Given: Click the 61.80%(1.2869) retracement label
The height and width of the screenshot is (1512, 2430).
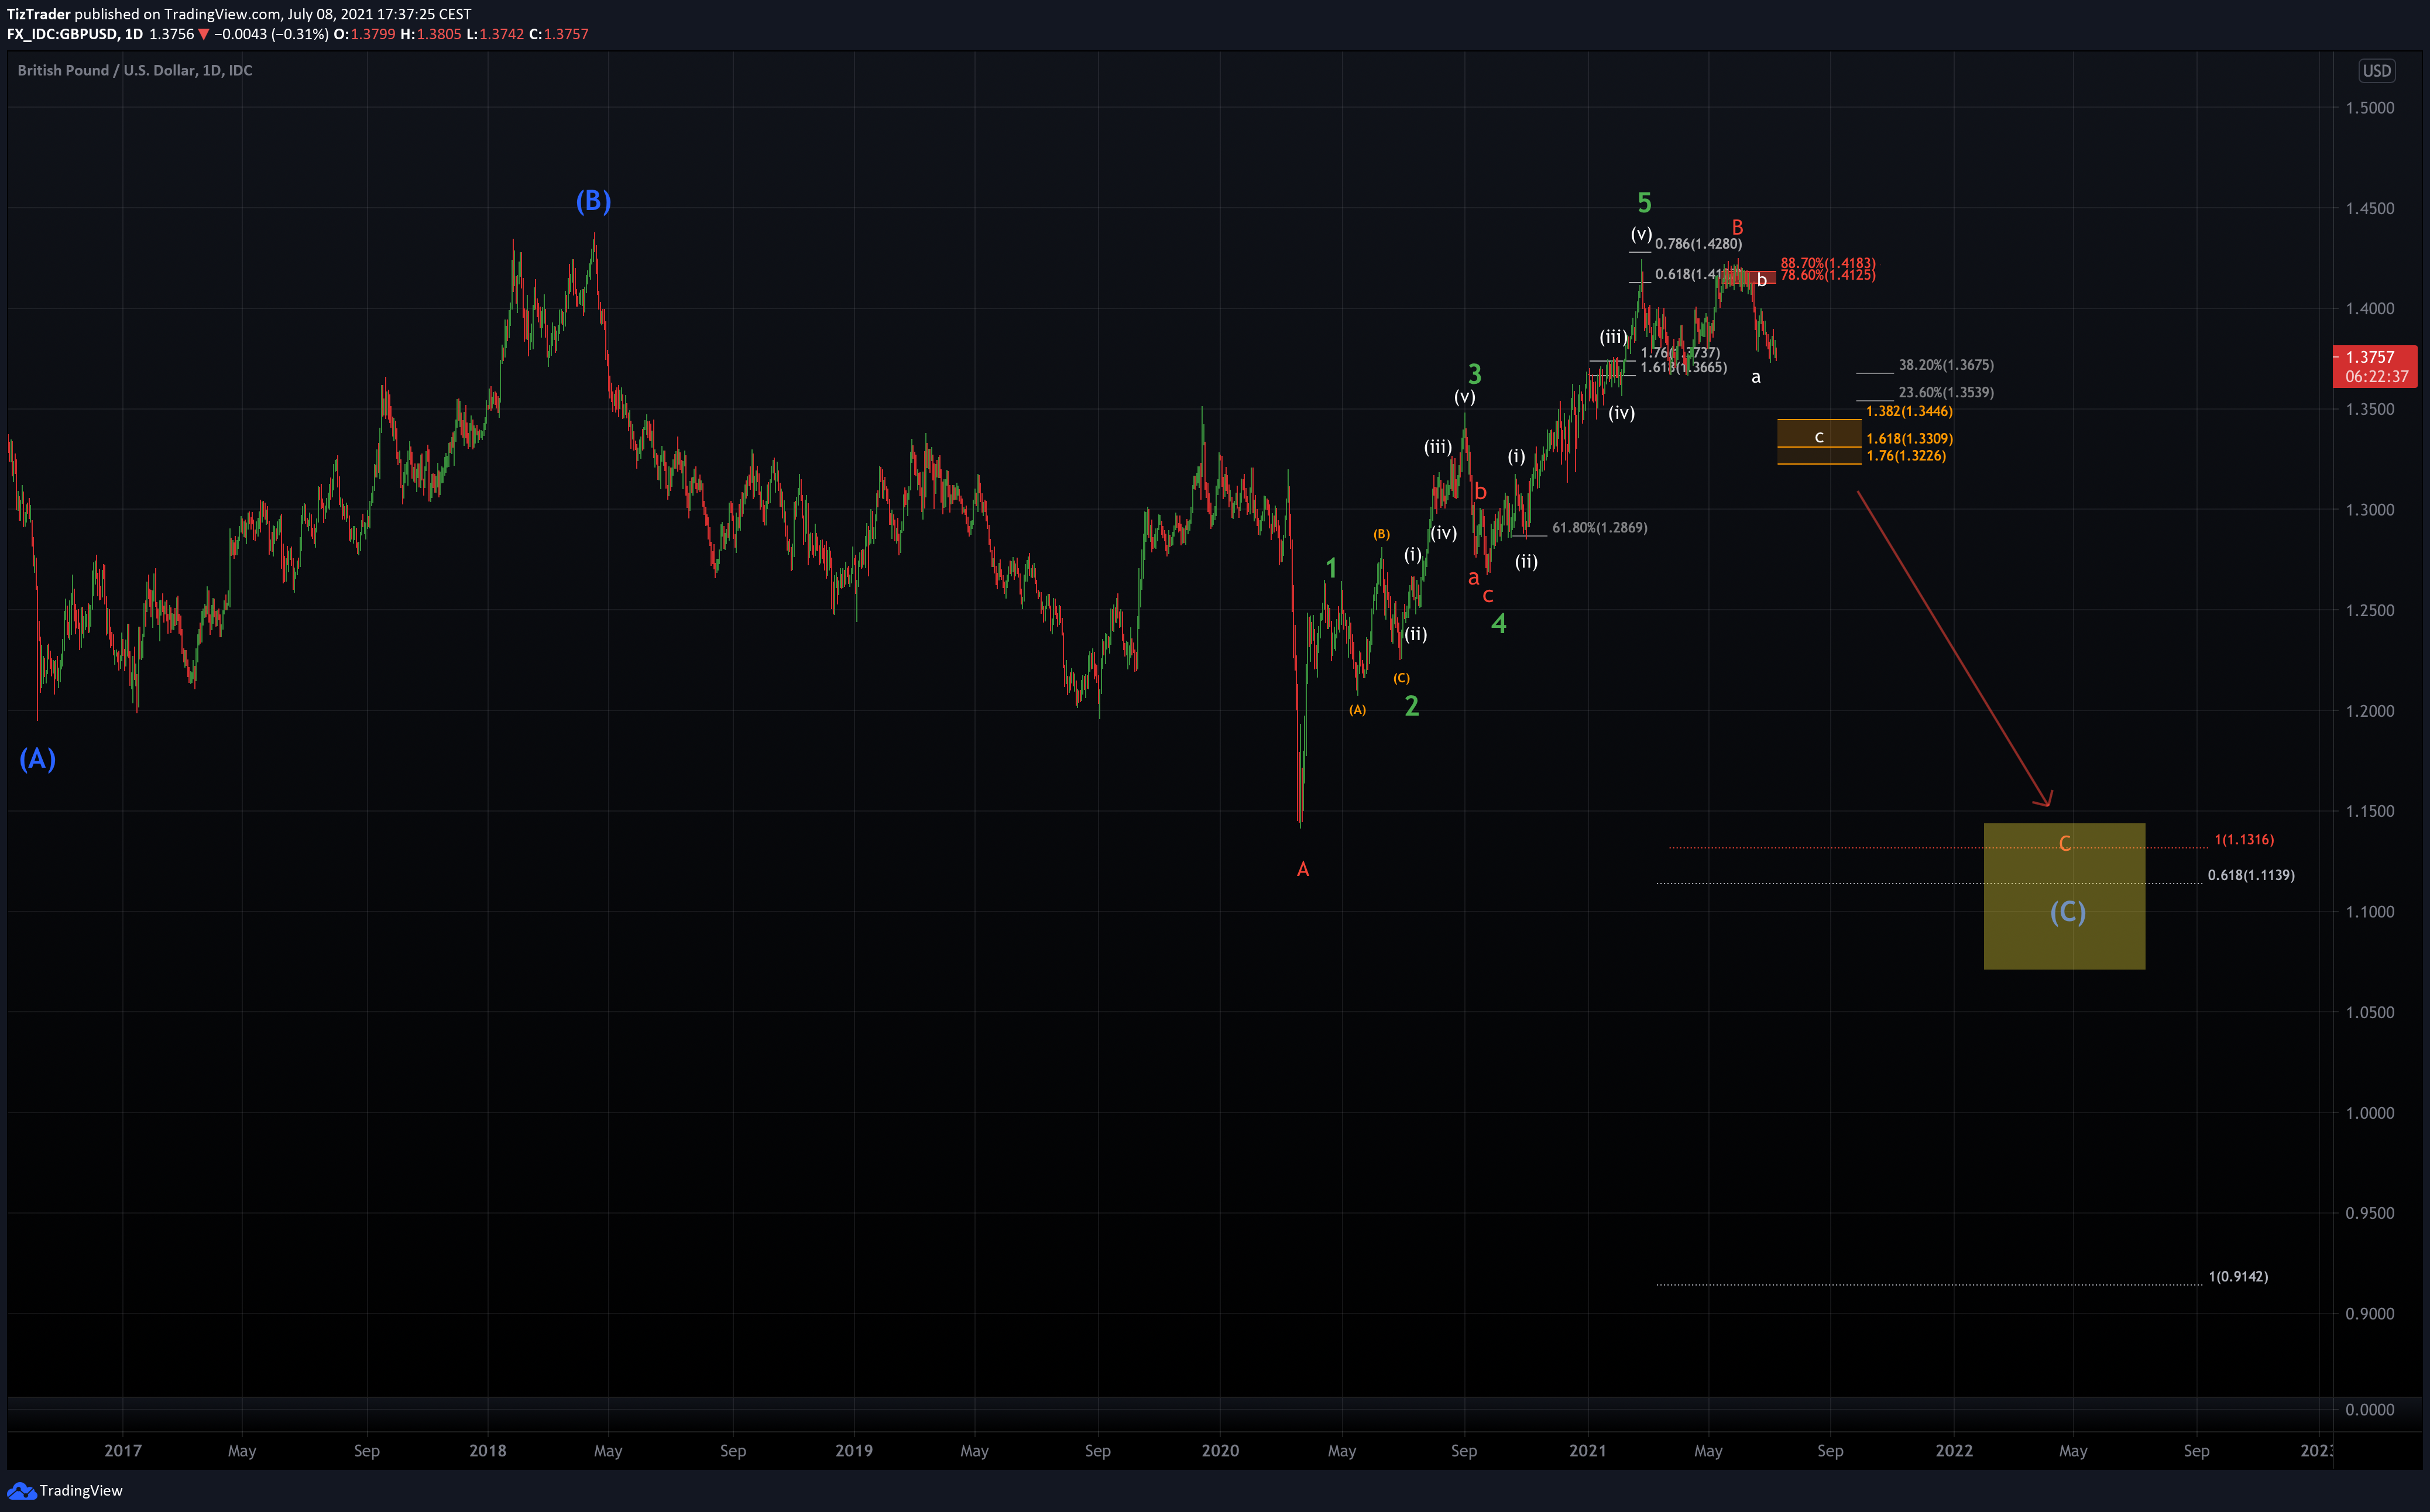Looking at the screenshot, I should [x=1599, y=528].
